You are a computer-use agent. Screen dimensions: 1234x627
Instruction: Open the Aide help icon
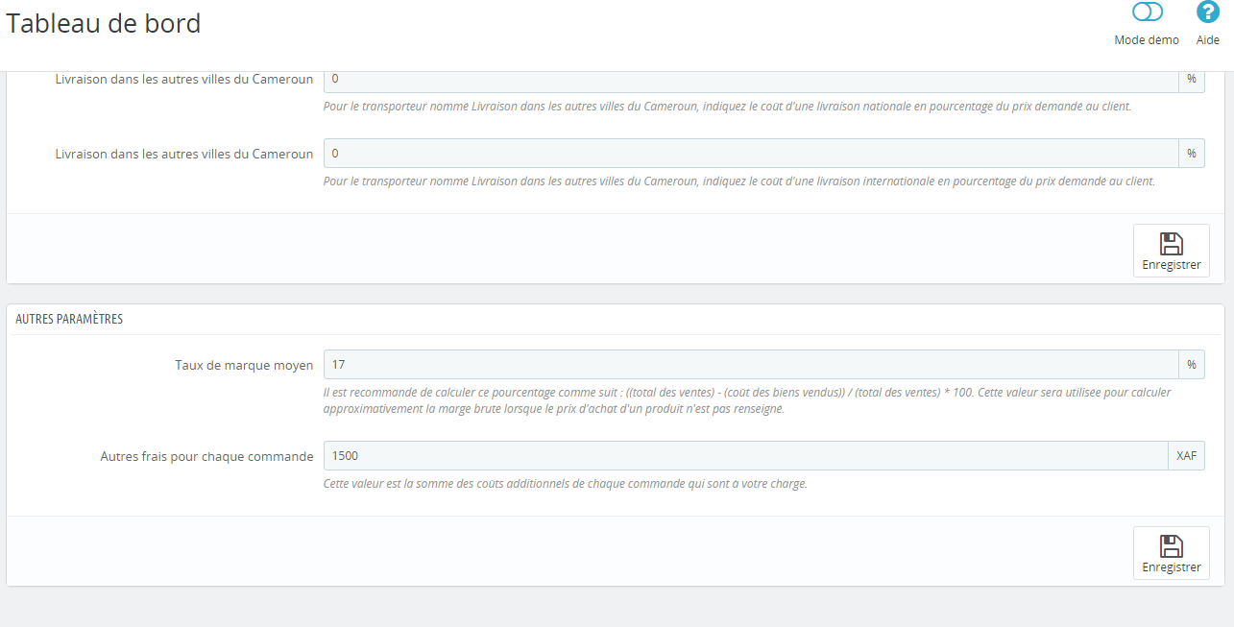tap(1207, 12)
